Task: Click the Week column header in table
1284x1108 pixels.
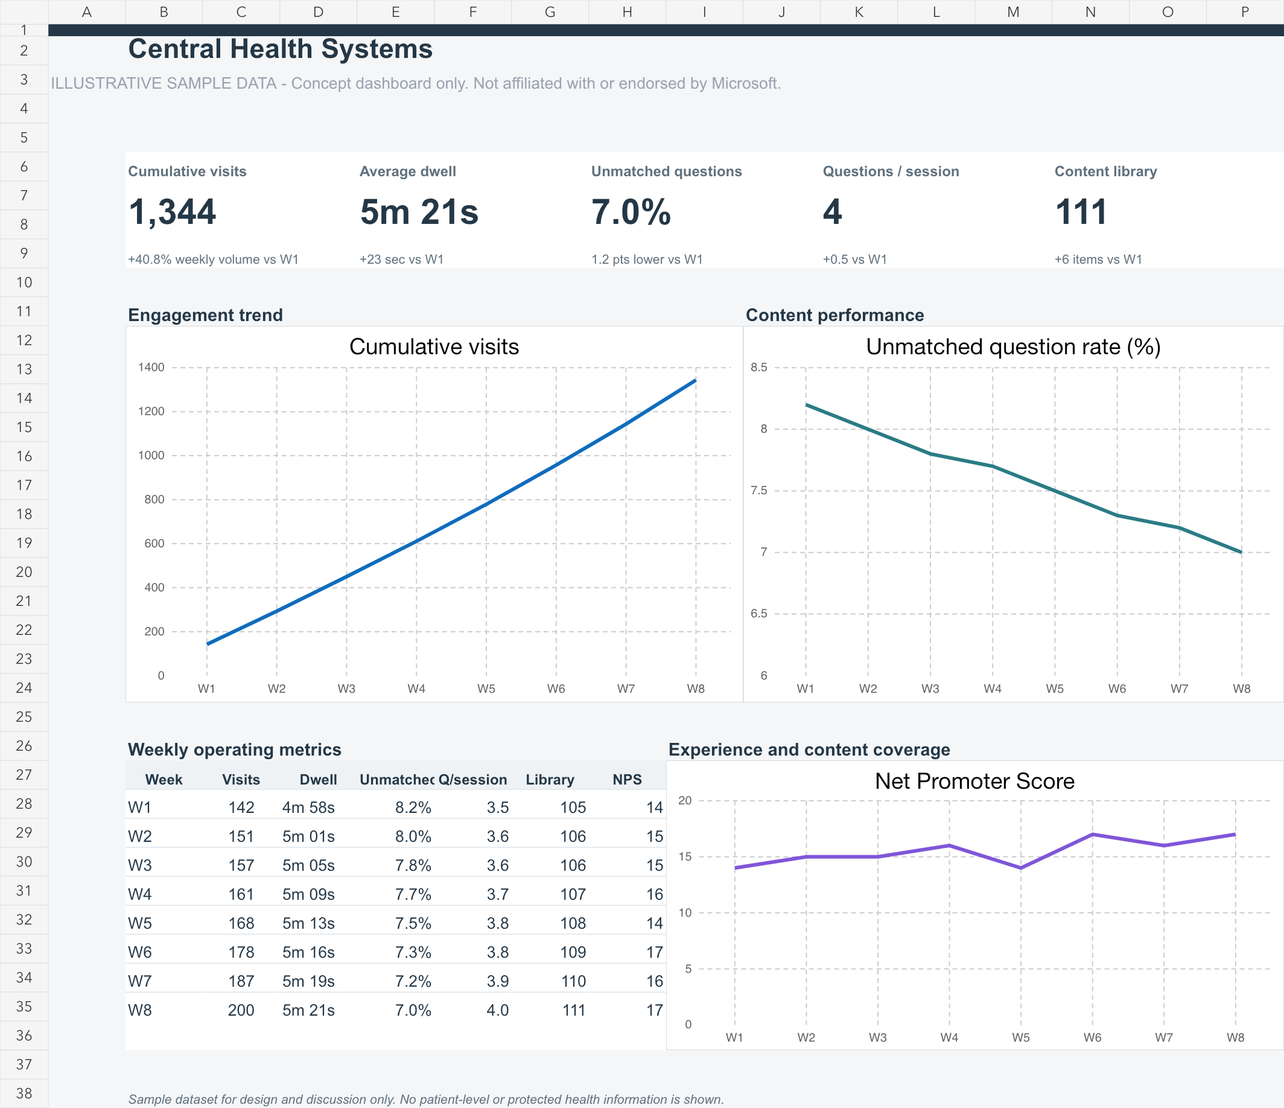Action: pos(164,780)
